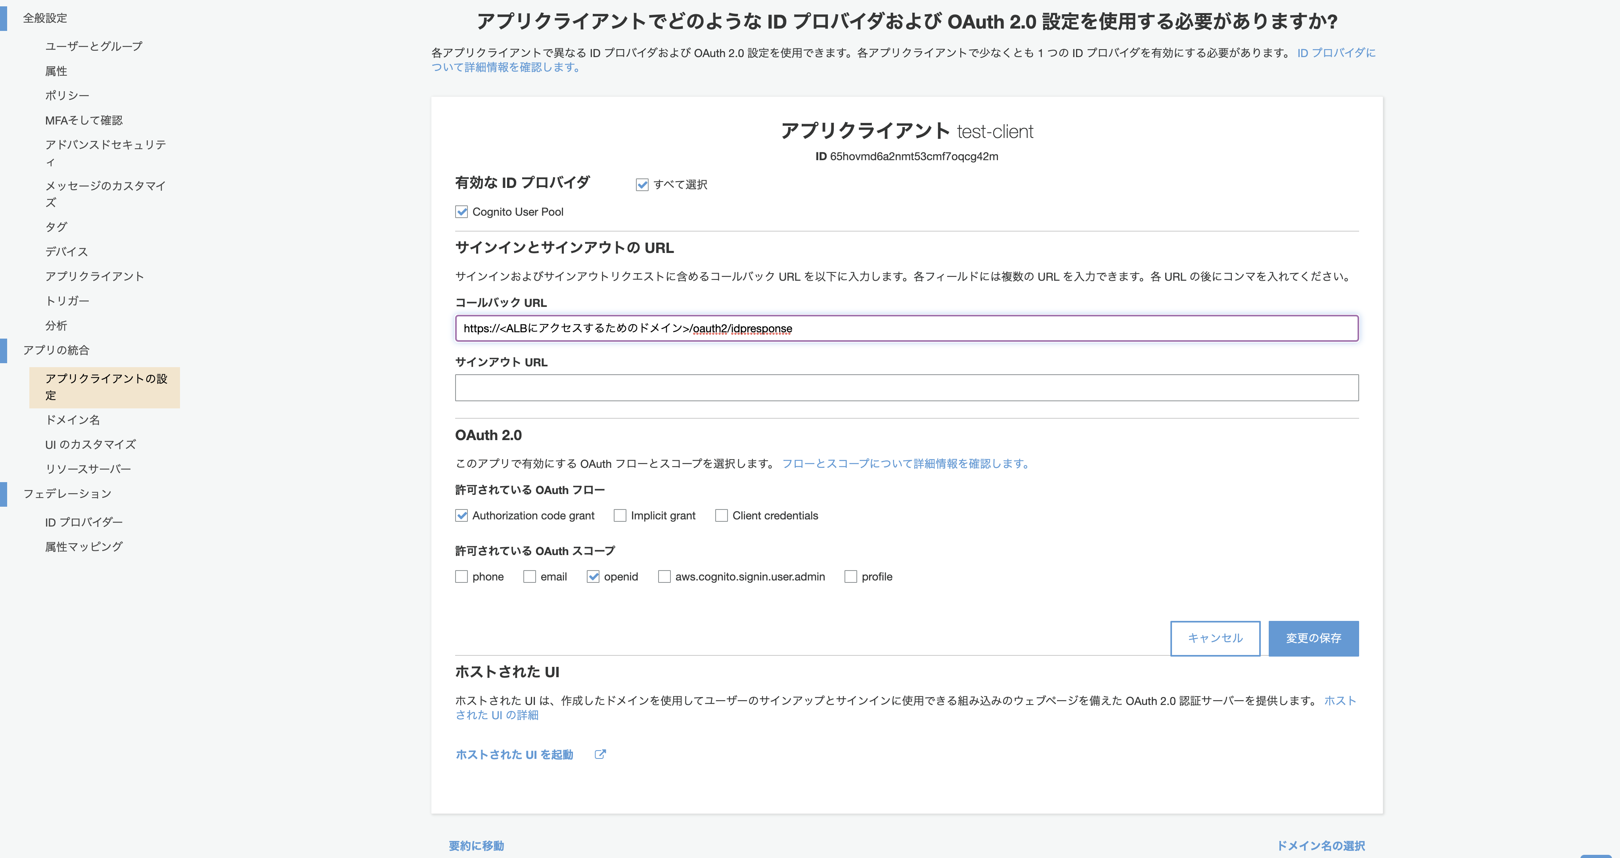Image resolution: width=1620 pixels, height=858 pixels.
Task: Click the 変更の保存 button
Action: (x=1313, y=638)
